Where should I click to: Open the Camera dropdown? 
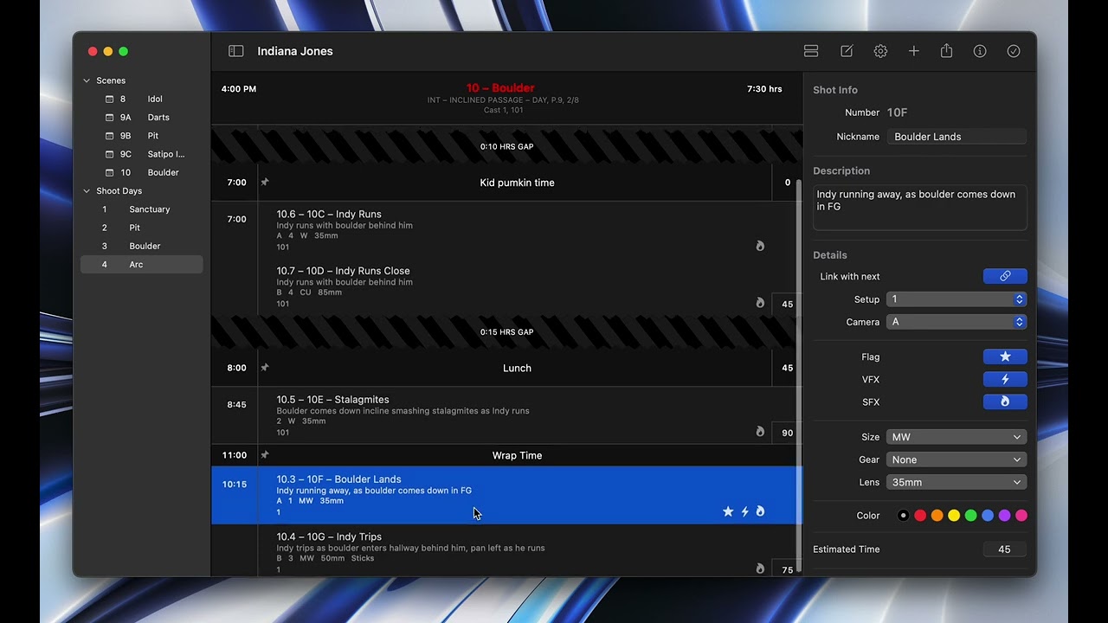(957, 322)
